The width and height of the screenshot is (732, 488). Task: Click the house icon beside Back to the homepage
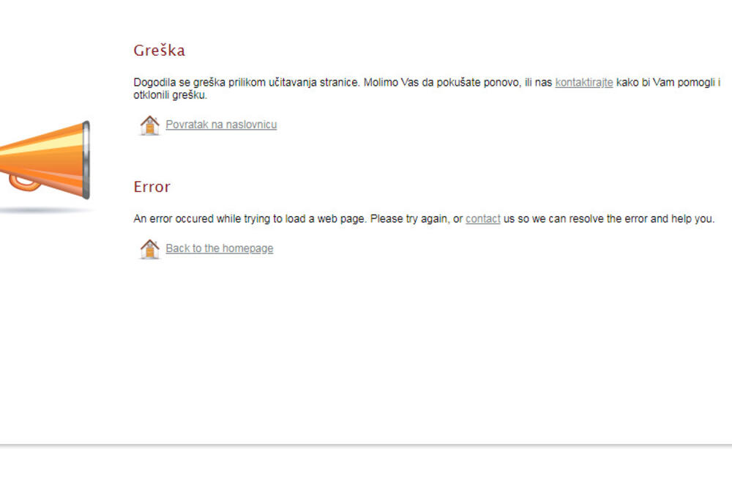(149, 249)
